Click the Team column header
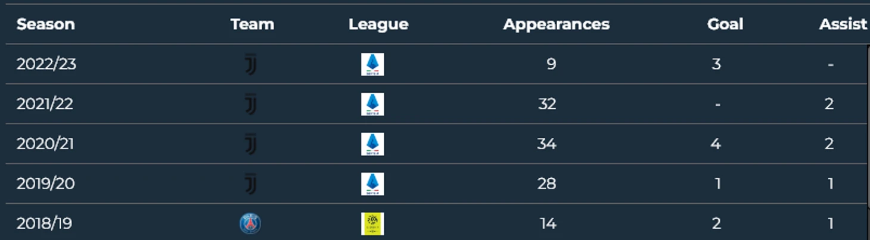The width and height of the screenshot is (870, 240). (x=252, y=24)
